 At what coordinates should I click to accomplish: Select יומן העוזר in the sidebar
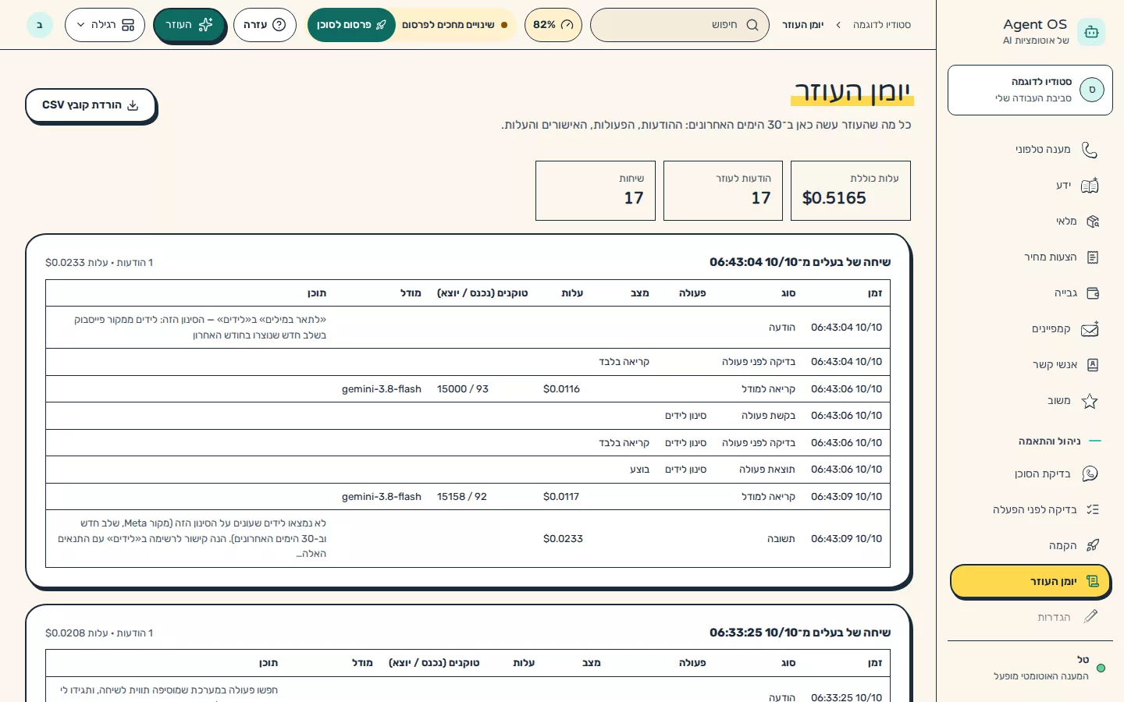pyautogui.click(x=1030, y=581)
